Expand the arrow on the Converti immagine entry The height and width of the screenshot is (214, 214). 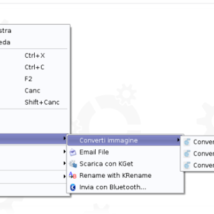tap(178, 140)
